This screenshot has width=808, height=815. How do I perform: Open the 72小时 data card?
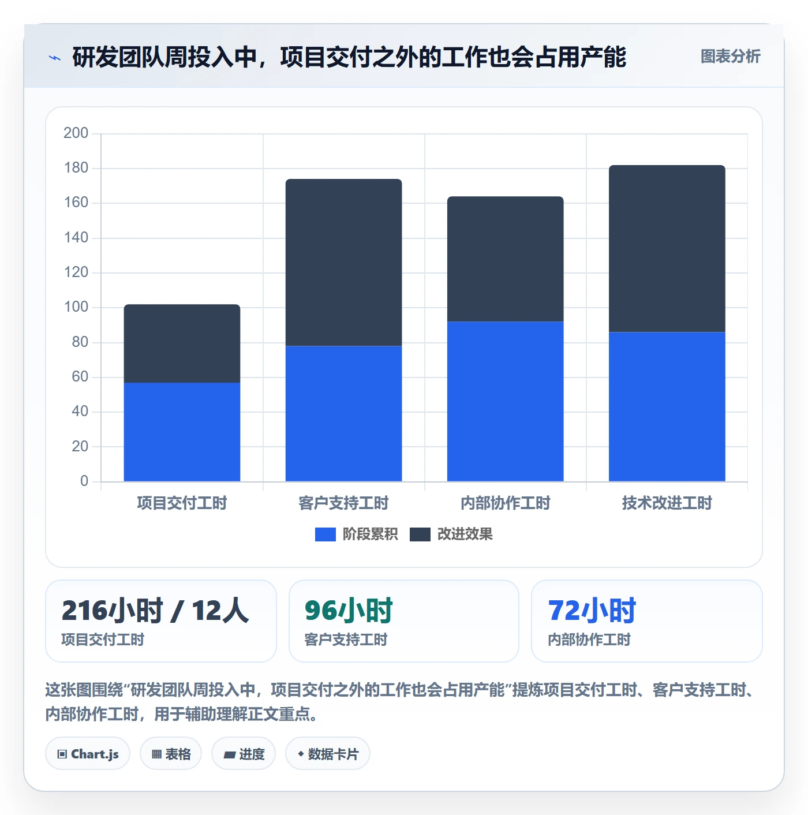pos(647,621)
